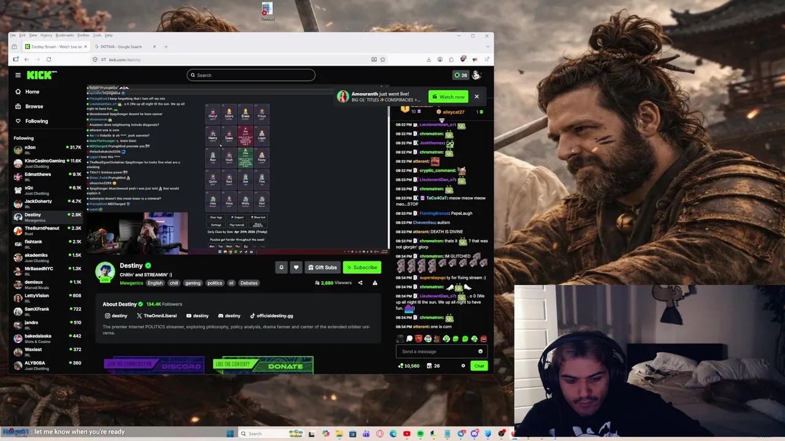Viewport: 785px width, 441px height.
Task: Open LettyVision channel in Following list
Action: [47, 298]
